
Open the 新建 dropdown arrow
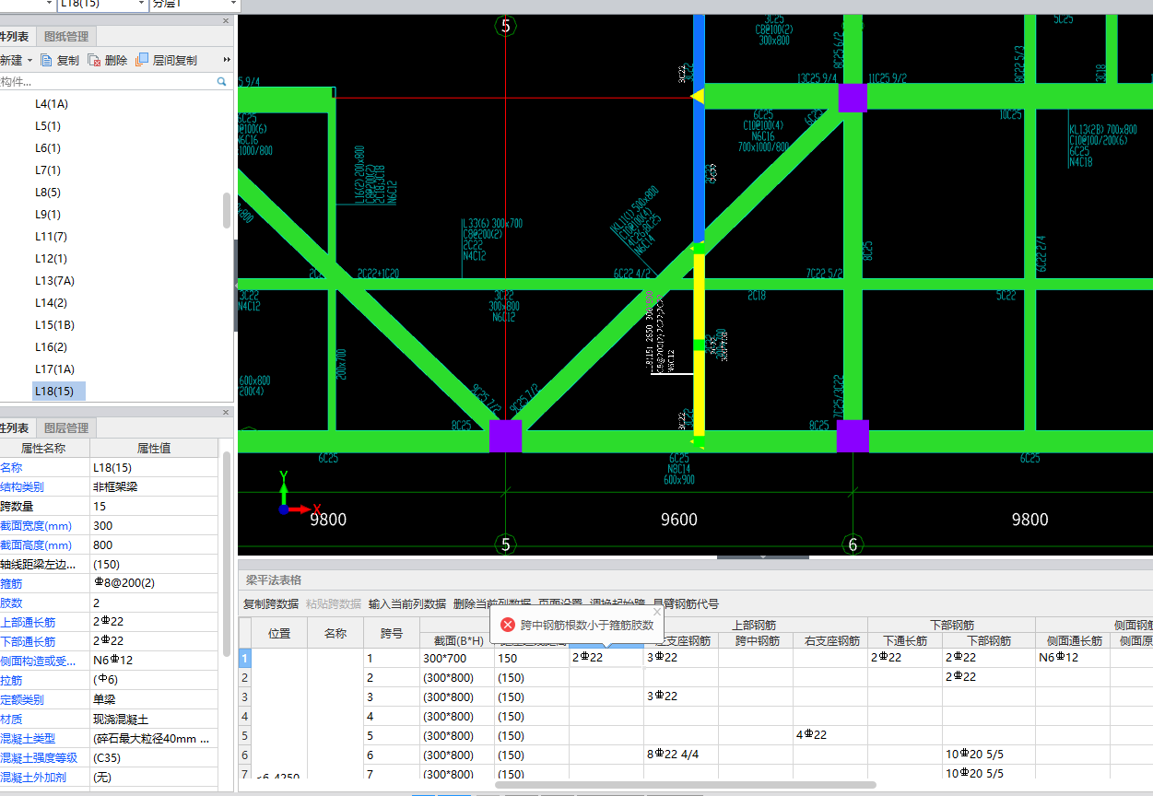point(29,61)
